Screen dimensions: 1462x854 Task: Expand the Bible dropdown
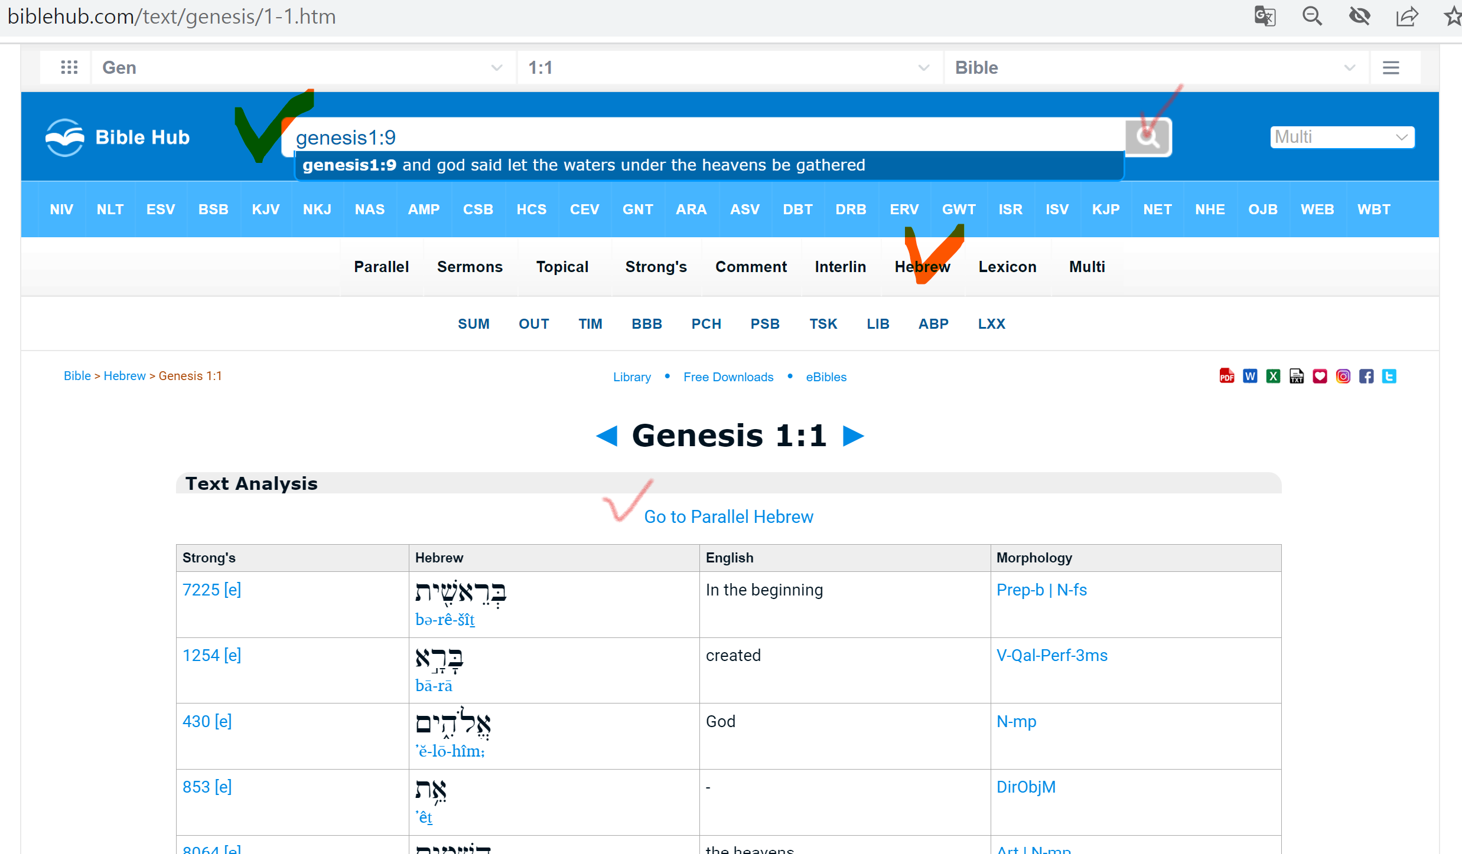1156,67
